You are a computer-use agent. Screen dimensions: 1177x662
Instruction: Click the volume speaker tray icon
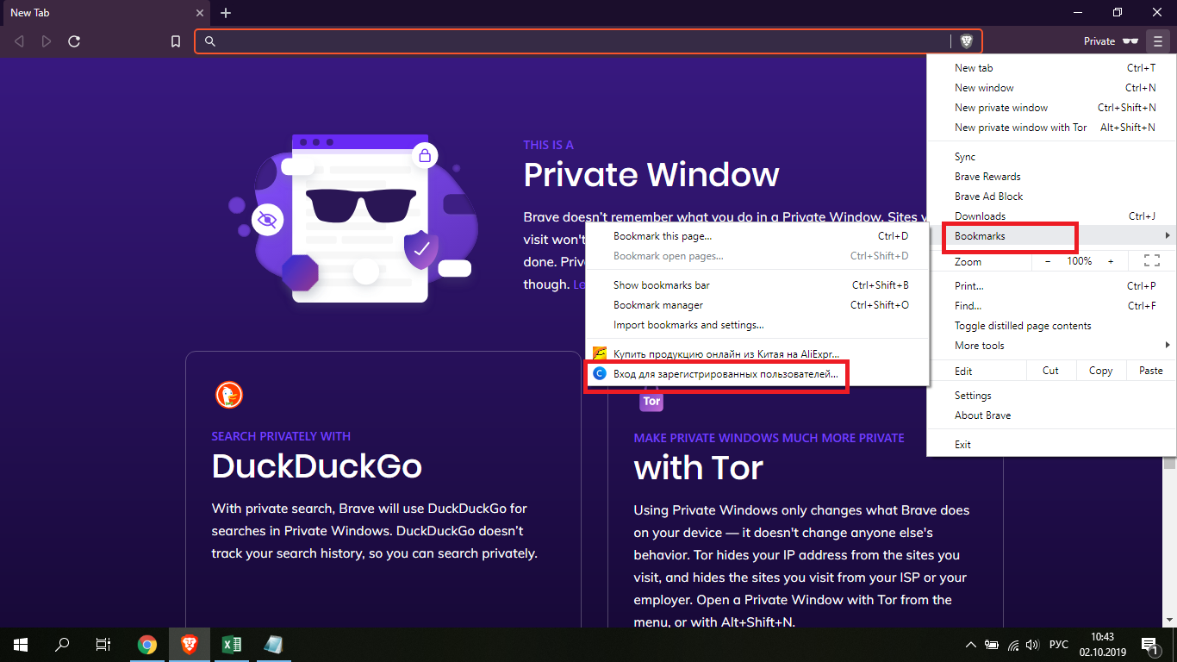click(1034, 645)
